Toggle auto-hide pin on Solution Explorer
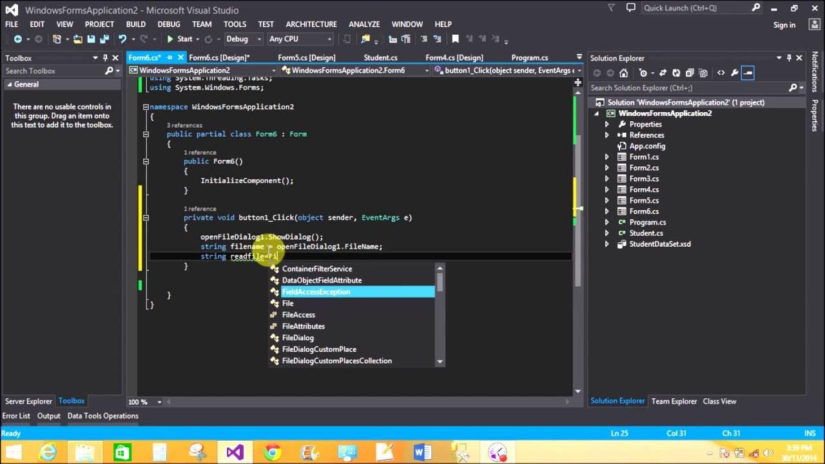Image resolution: width=825 pixels, height=464 pixels. 789,58
